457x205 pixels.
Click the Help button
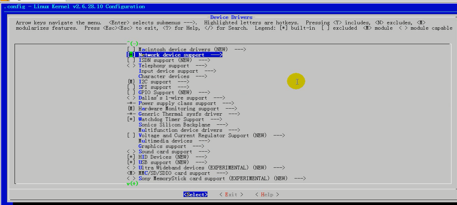267,194
